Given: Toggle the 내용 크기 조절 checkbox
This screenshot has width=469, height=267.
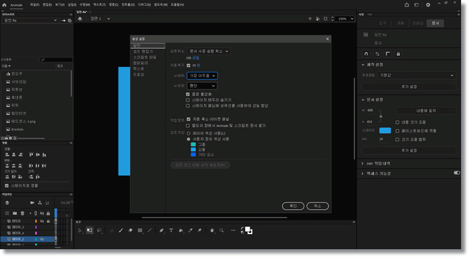Looking at the screenshot, I should [x=397, y=122].
